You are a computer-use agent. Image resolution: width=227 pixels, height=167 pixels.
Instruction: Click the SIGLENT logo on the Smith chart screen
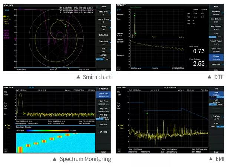point(9,5)
